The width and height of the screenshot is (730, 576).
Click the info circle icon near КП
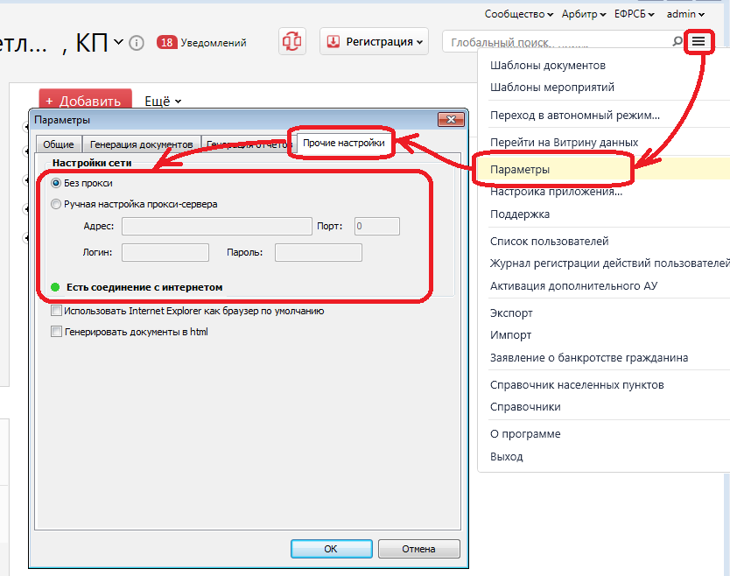tap(137, 42)
